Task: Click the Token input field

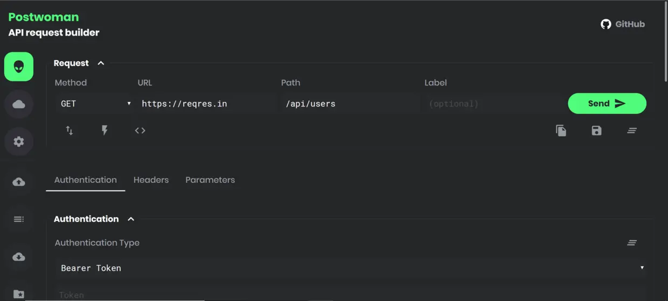Action: 351,295
